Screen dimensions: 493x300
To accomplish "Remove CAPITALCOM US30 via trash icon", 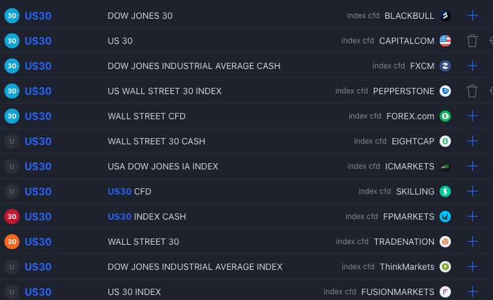I will click(x=472, y=41).
